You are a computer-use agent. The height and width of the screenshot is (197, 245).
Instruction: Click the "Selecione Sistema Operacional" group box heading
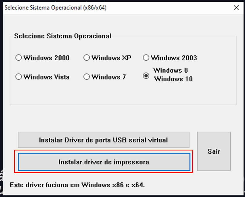tap(62, 36)
